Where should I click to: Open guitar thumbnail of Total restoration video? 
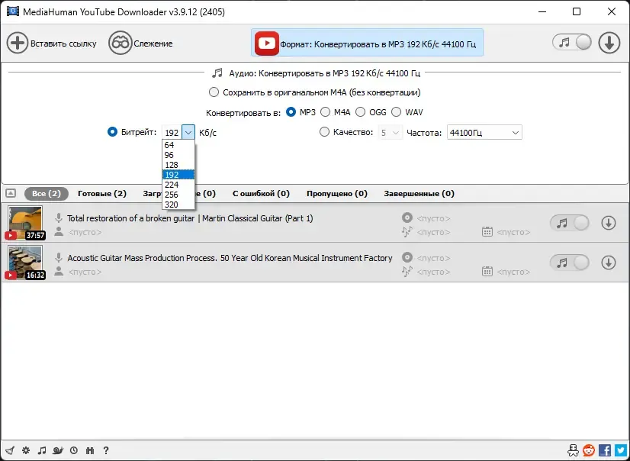(x=25, y=223)
